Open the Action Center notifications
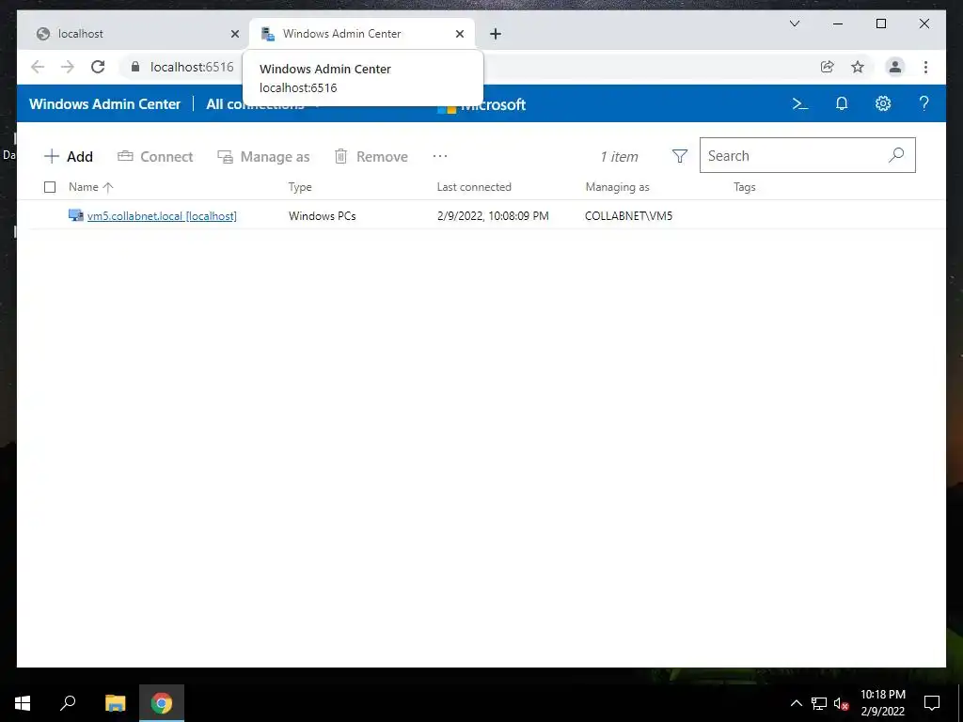Image resolution: width=963 pixels, height=722 pixels. 932,703
